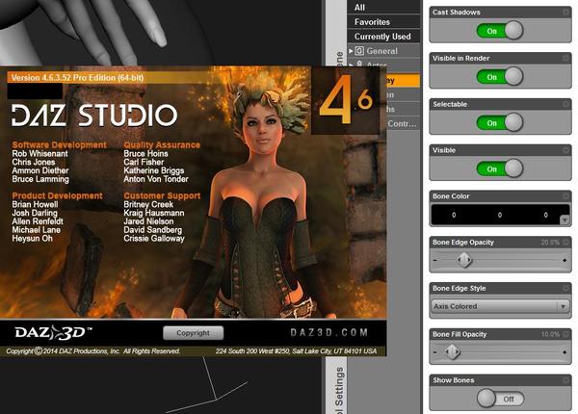Viewport: 578px width, 414px height.
Task: Disable the Selectable switch
Action: point(500,122)
